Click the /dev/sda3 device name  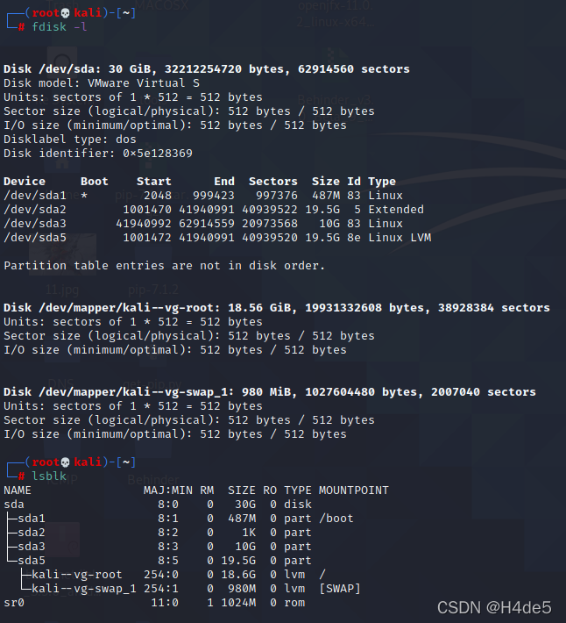(35, 224)
